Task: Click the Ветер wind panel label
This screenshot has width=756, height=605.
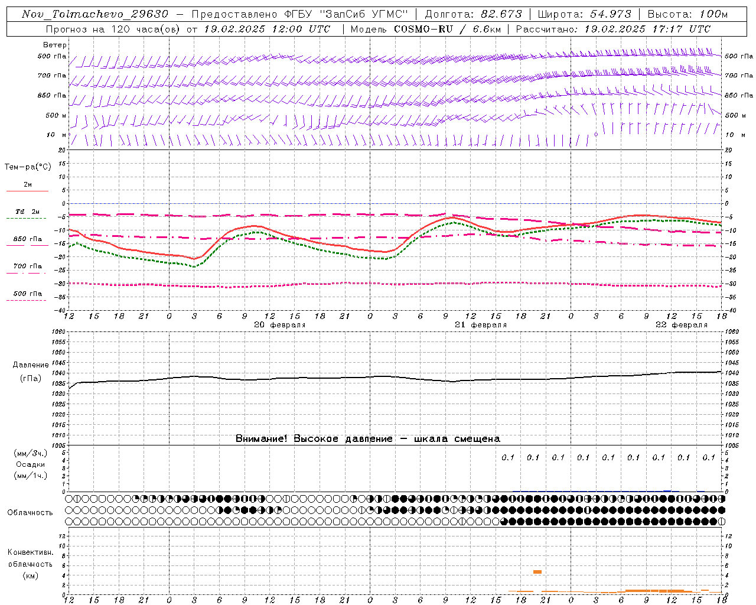Action: click(55, 45)
